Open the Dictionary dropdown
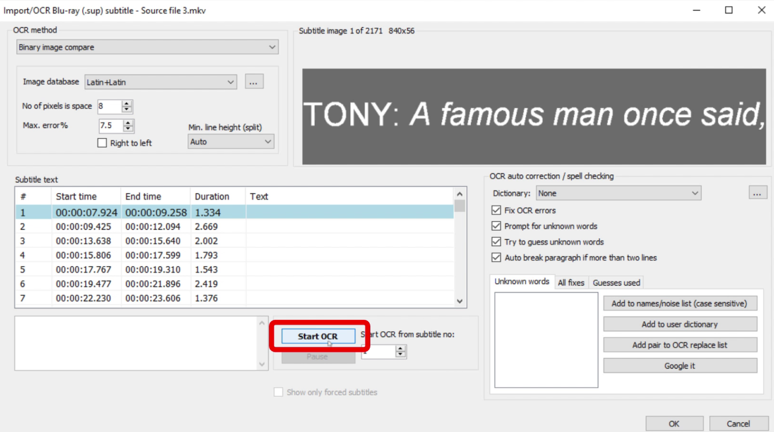Screen dimensions: 774x432 point(618,193)
